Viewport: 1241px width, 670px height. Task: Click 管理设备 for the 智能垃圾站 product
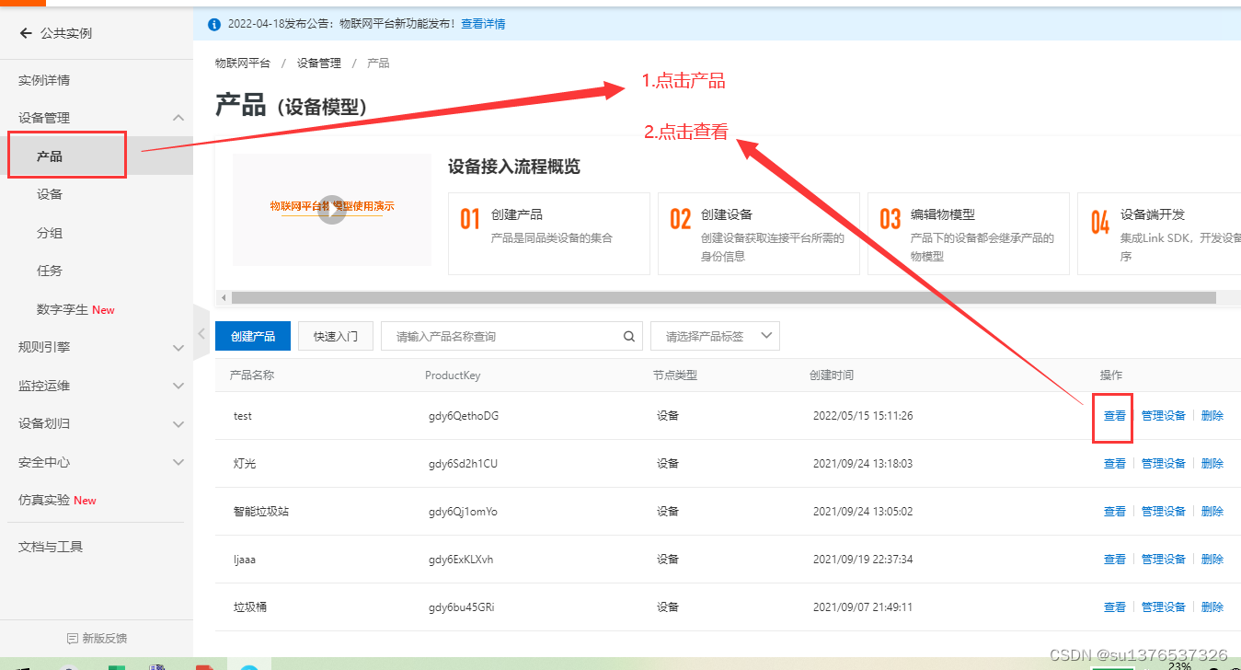click(x=1164, y=512)
